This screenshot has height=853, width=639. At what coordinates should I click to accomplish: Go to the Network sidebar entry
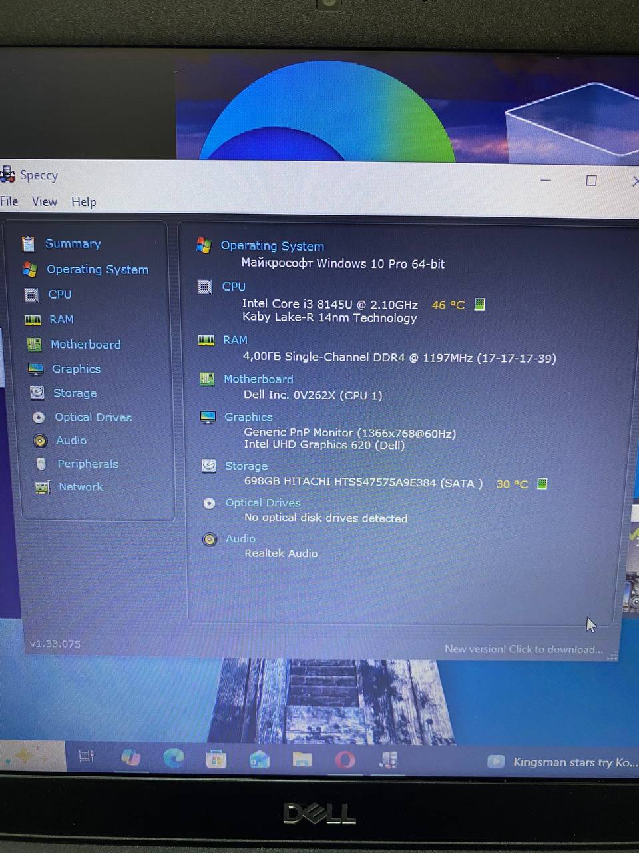click(81, 487)
